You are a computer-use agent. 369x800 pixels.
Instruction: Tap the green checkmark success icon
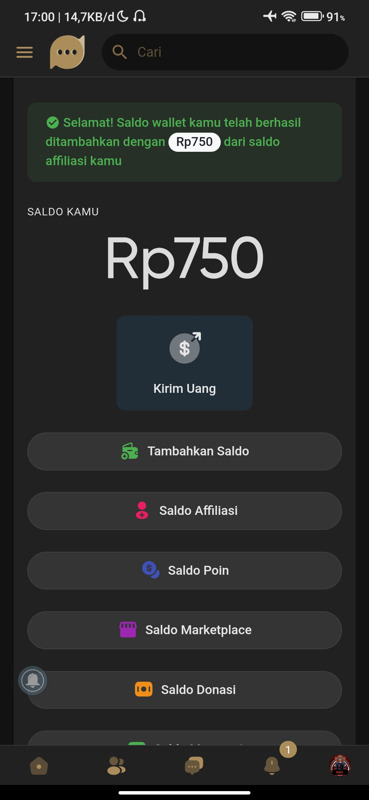53,122
